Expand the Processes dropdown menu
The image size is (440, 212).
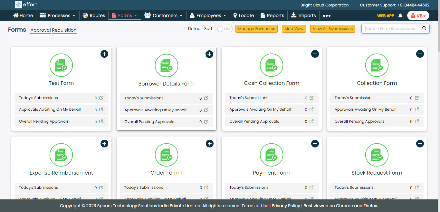coord(57,15)
